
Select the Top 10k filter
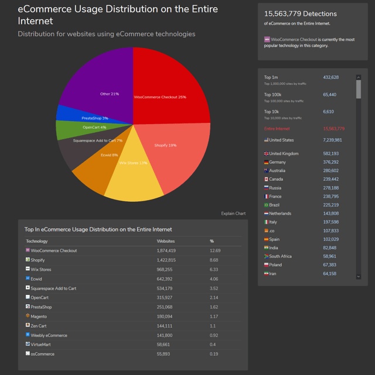click(271, 112)
